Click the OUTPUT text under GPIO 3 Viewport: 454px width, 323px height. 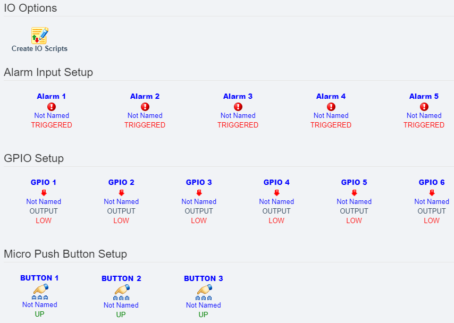pos(199,211)
